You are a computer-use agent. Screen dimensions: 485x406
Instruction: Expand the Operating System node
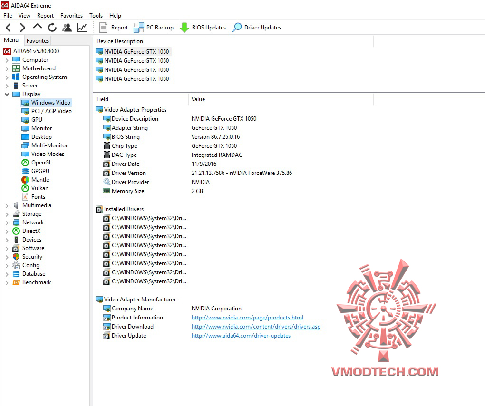point(7,77)
